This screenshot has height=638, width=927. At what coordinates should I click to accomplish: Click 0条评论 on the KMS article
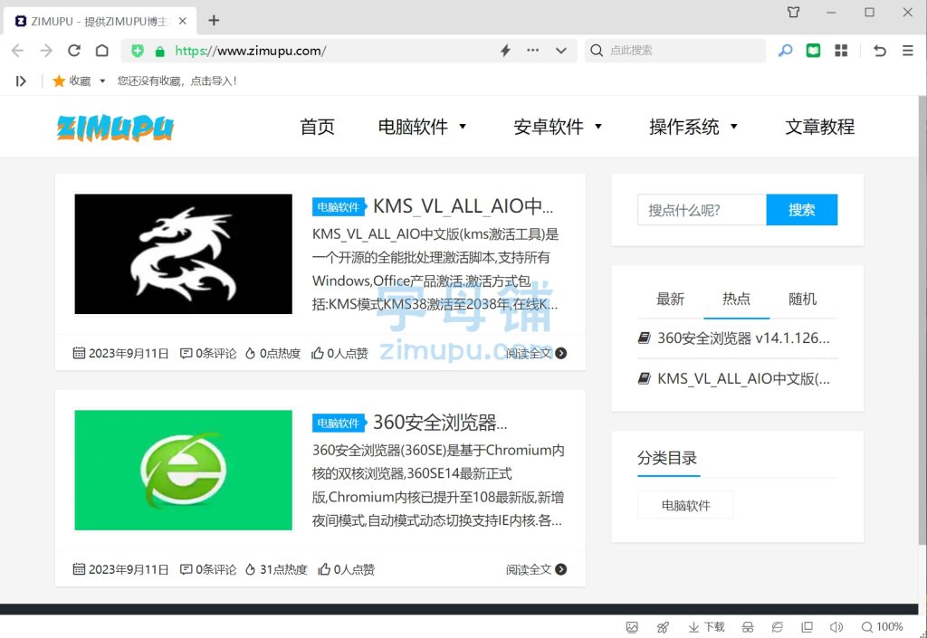tap(208, 353)
